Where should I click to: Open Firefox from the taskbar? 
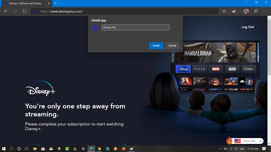tap(123, 149)
